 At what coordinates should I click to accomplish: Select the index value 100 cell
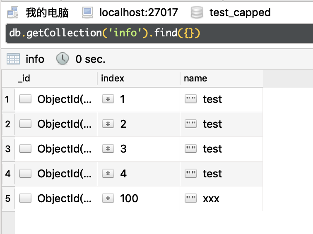(x=139, y=198)
